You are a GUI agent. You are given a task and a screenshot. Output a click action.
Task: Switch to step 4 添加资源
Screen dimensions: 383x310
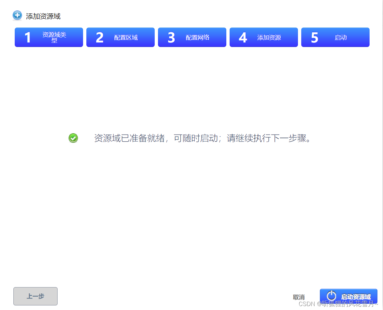point(264,37)
